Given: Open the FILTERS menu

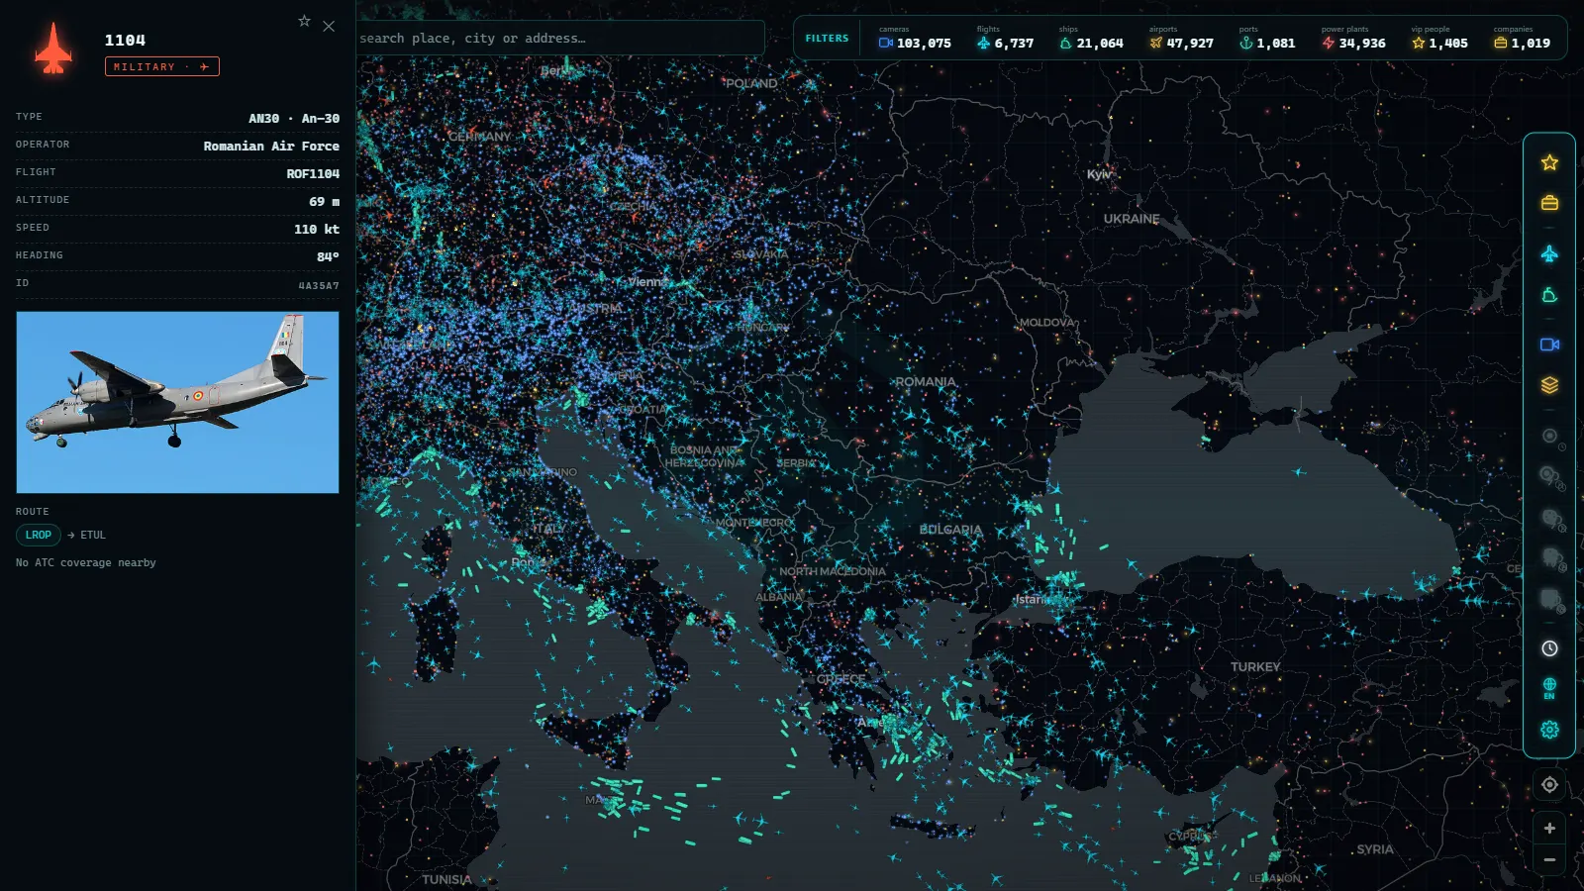Looking at the screenshot, I should pos(827,39).
